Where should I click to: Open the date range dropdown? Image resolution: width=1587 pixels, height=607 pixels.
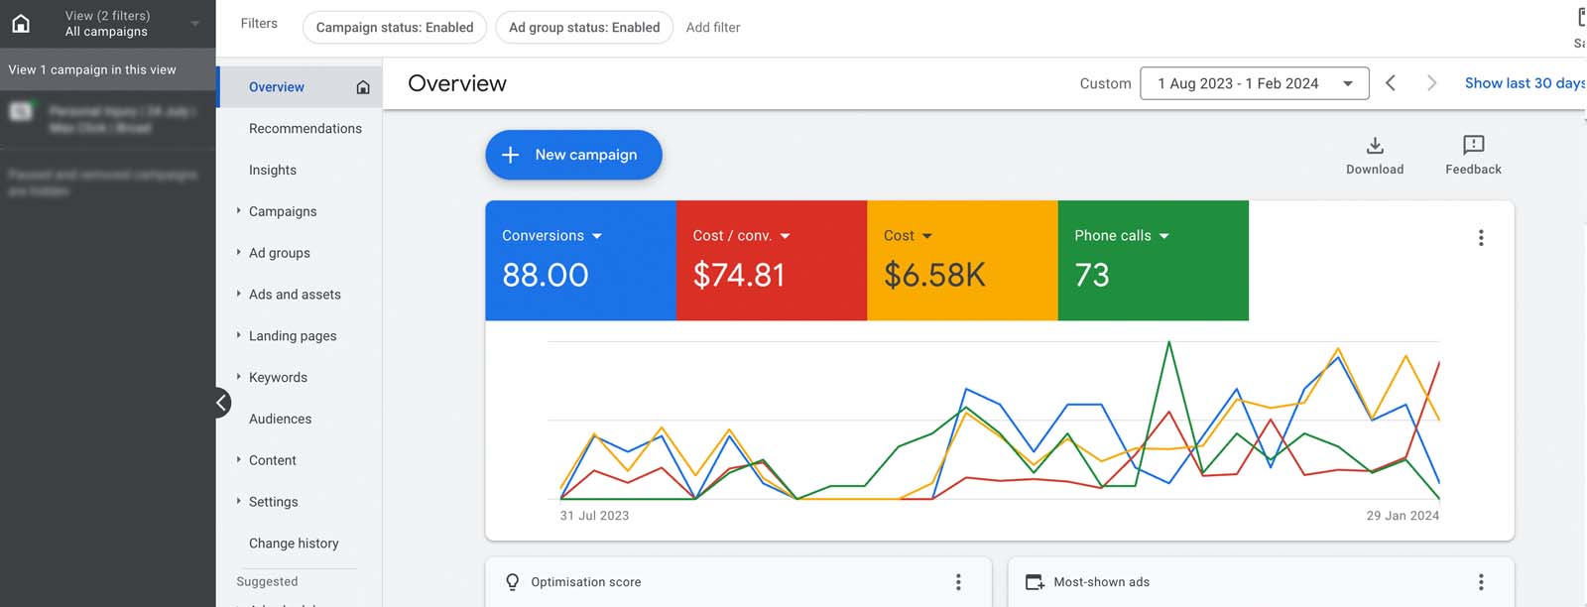(1255, 83)
